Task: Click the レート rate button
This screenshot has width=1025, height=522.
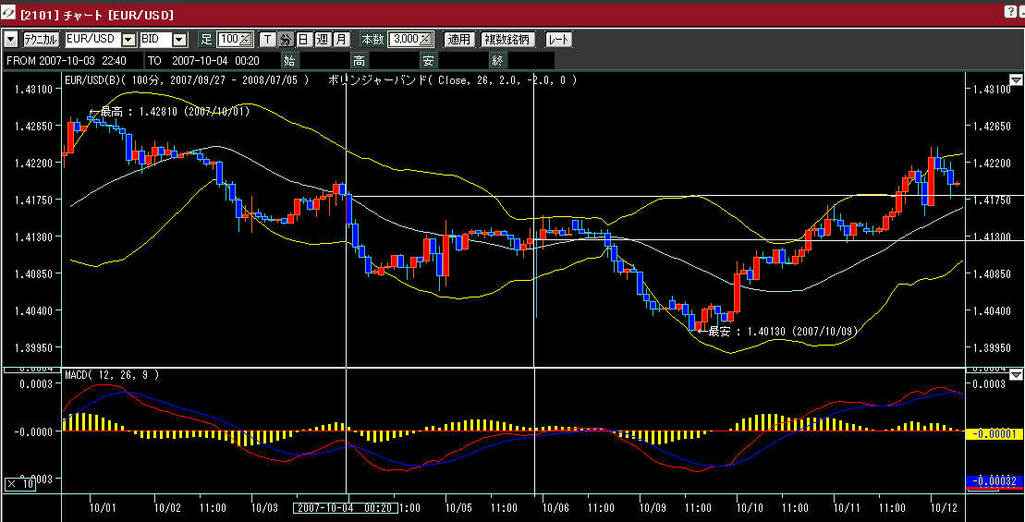Action: pyautogui.click(x=558, y=40)
